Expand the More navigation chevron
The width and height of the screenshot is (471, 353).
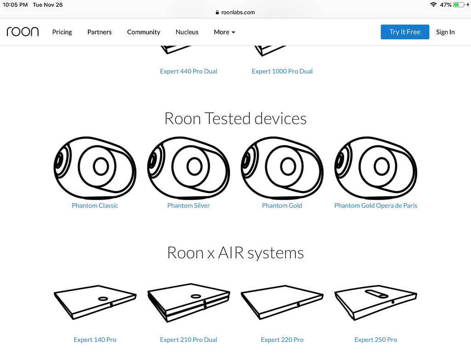233,32
